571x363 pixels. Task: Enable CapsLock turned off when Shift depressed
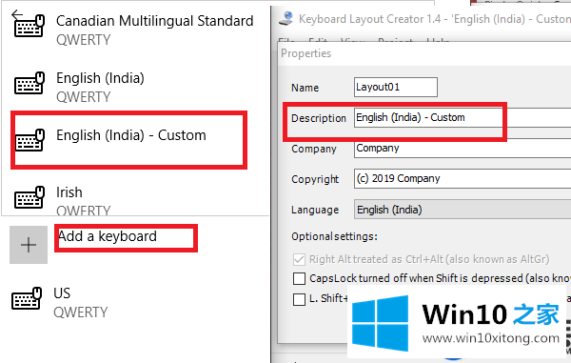tap(299, 279)
